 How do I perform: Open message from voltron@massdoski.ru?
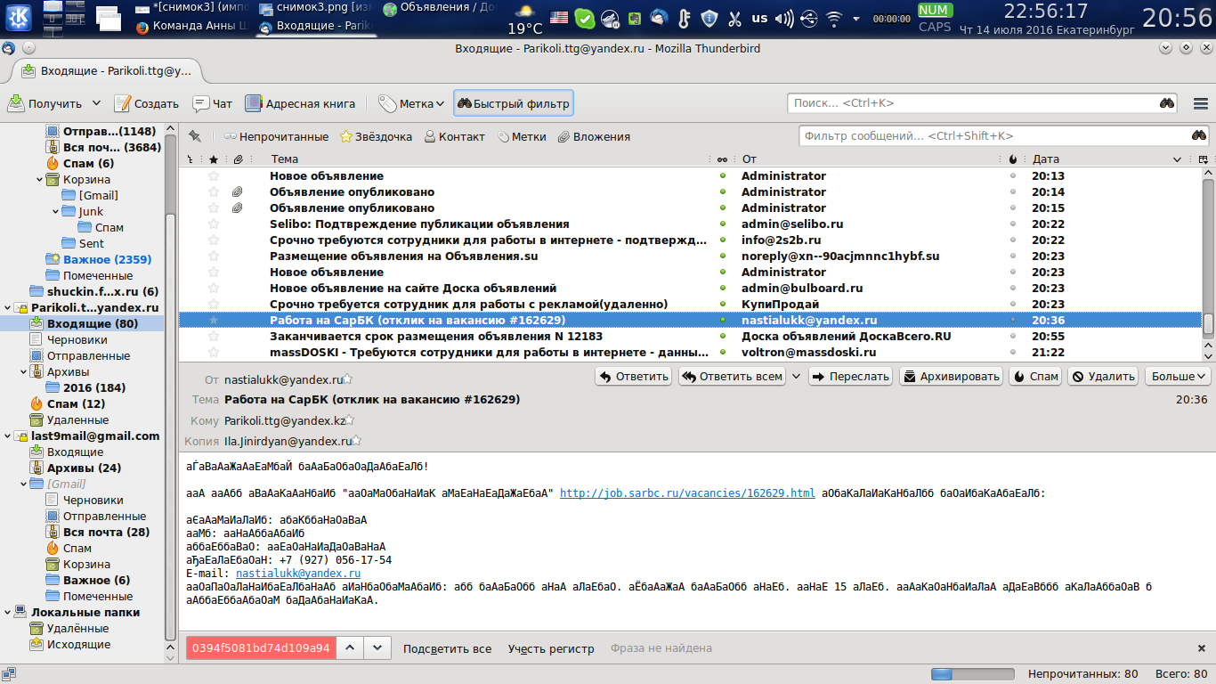click(x=690, y=353)
